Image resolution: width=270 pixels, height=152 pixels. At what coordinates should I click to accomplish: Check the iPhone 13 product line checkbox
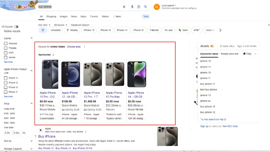pyautogui.click(x=6, y=78)
